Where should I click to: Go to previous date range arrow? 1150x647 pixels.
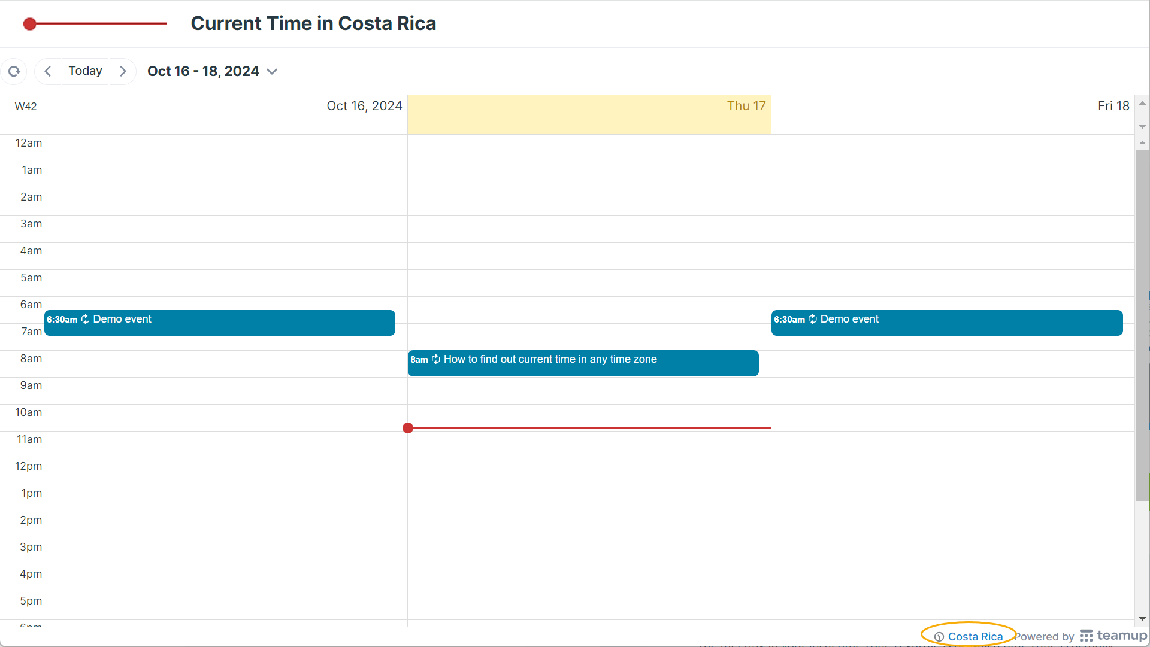click(x=48, y=71)
